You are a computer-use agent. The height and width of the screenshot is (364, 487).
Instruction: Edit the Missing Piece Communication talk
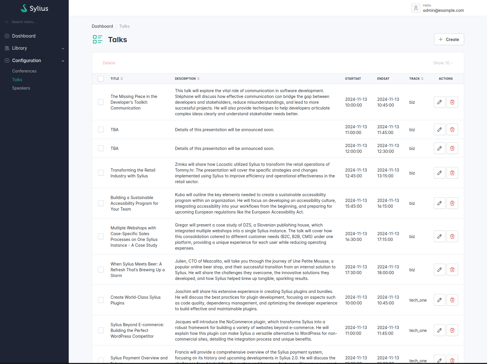click(439, 102)
